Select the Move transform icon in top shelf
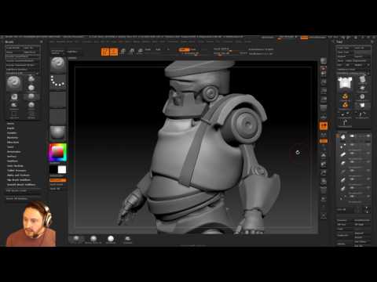 coord(123,52)
